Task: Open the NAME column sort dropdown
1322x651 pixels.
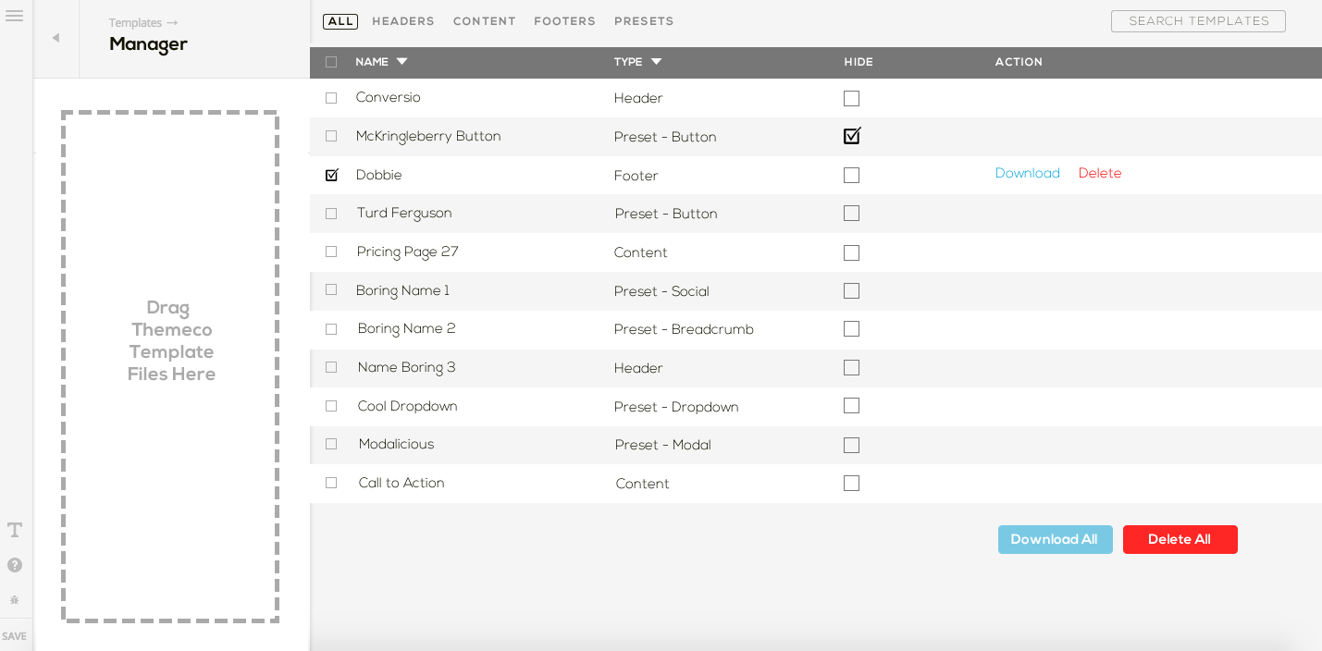Action: [401, 62]
